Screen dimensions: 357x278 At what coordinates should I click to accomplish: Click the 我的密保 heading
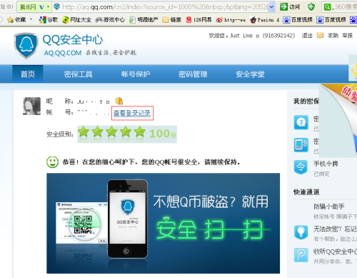click(x=306, y=101)
